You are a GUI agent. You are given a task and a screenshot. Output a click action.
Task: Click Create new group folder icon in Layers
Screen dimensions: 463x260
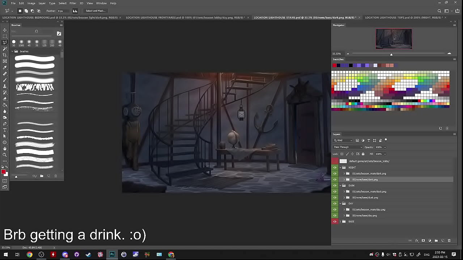coord(436,240)
